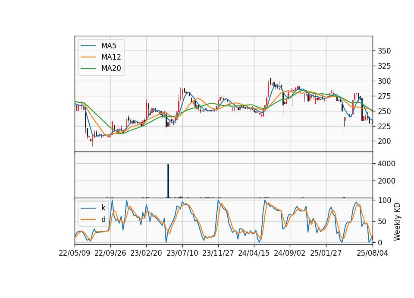Click the 225 price axis label
Screen dimensions: 414x298
click(x=384, y=127)
